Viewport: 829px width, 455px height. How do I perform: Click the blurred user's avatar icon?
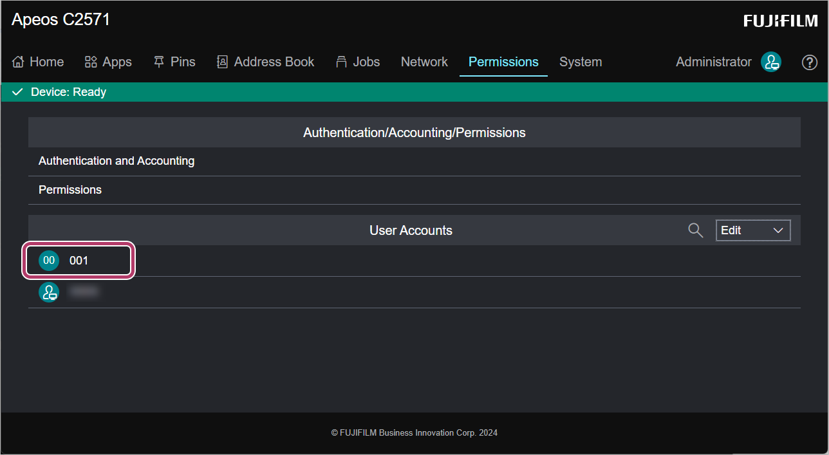point(49,292)
